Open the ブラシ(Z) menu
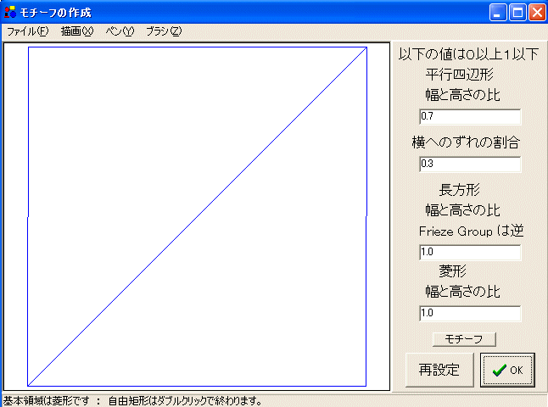548x407 pixels. (x=164, y=31)
